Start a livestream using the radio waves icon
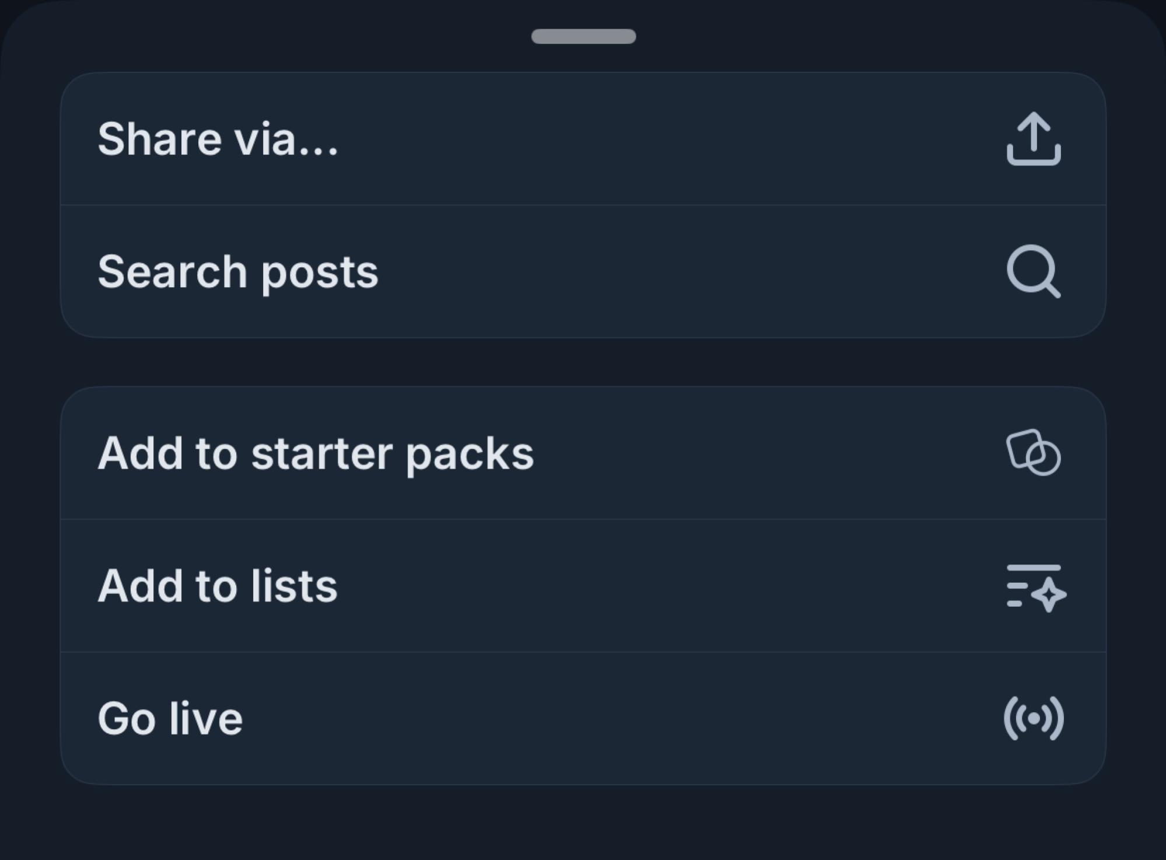This screenshot has height=860, width=1166. tap(1034, 719)
